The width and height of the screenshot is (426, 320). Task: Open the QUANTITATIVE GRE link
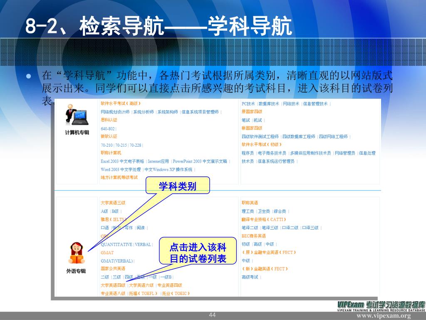click(116, 245)
